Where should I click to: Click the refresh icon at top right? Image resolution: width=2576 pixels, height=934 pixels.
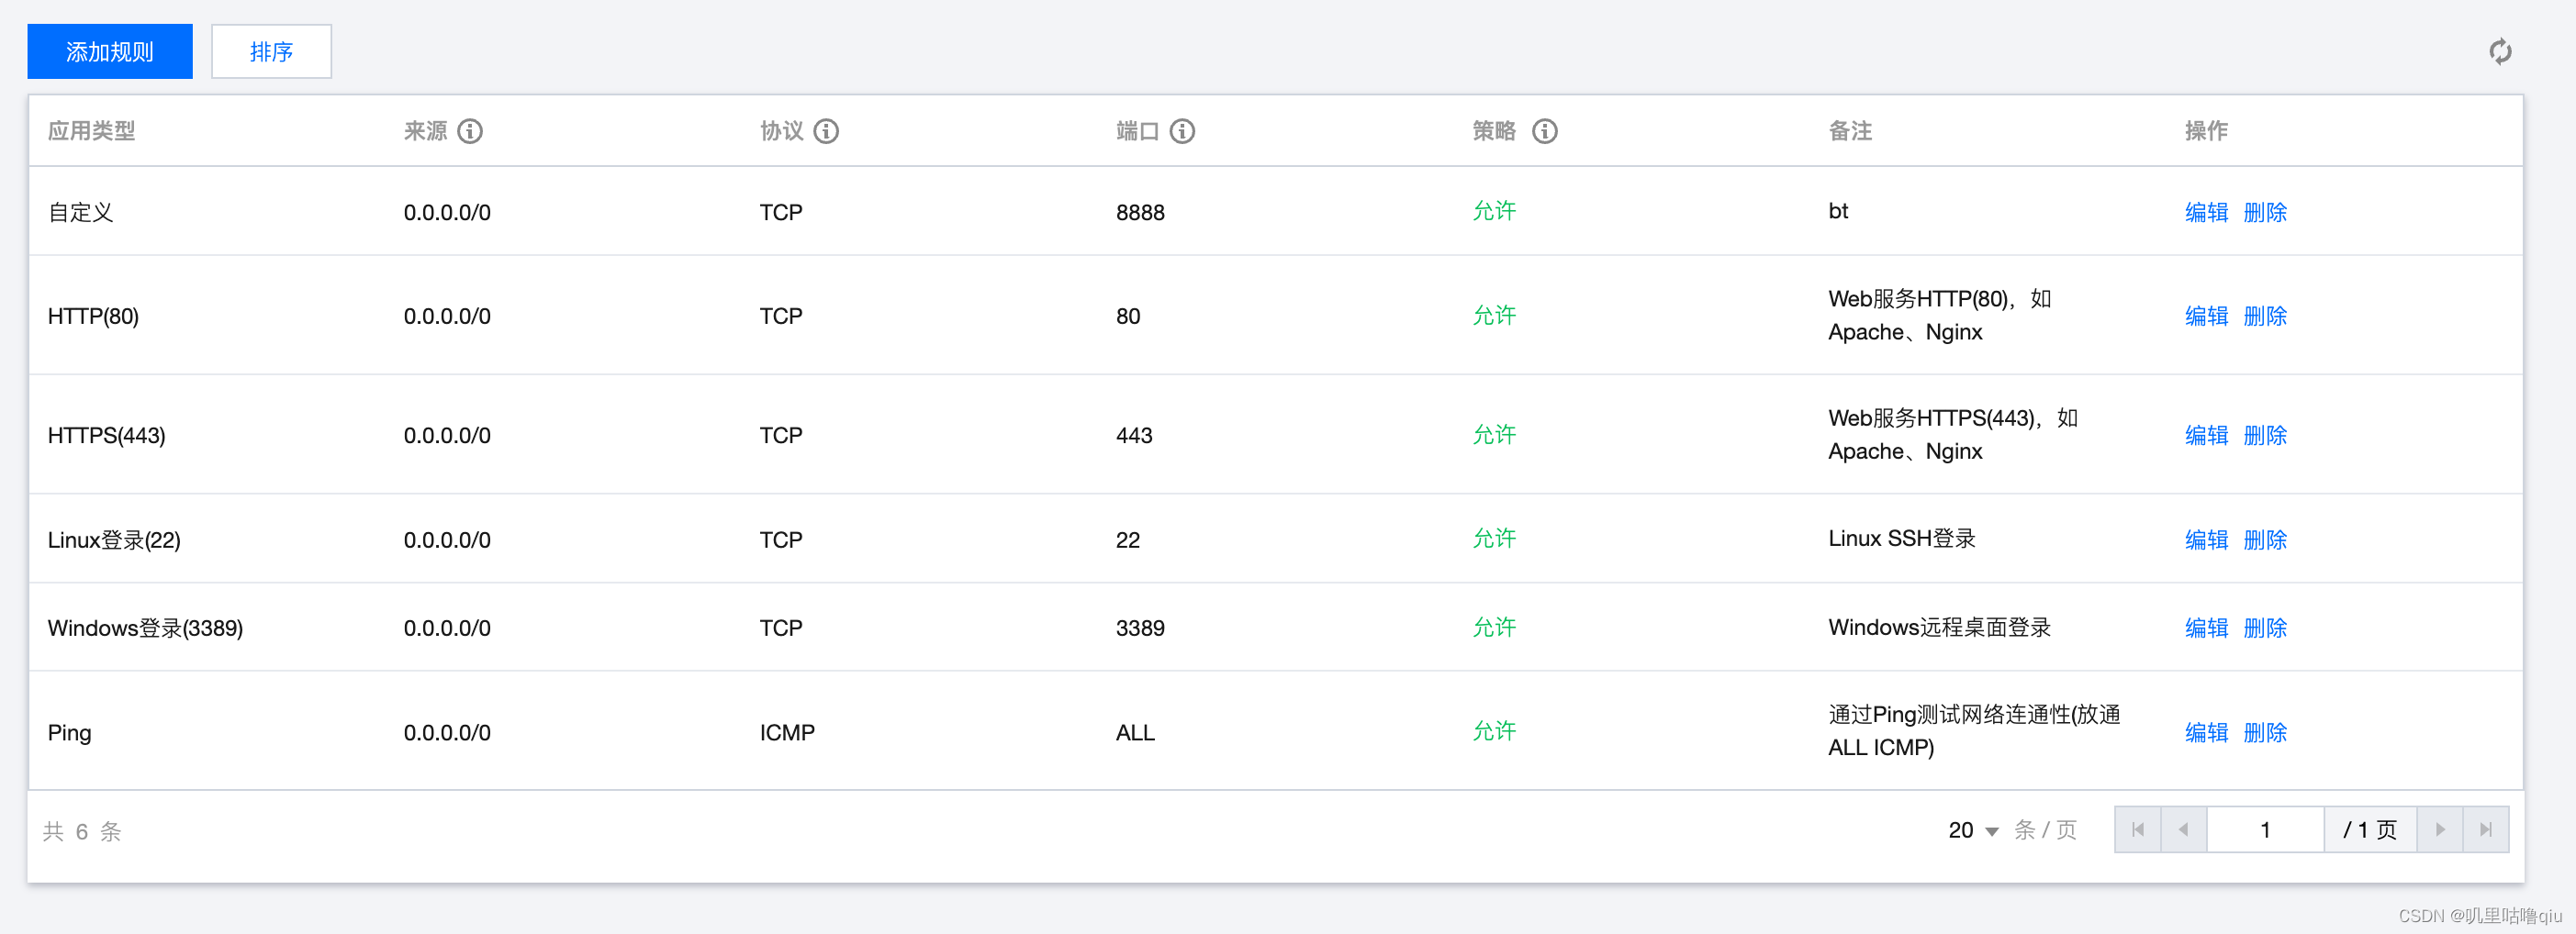[2500, 51]
